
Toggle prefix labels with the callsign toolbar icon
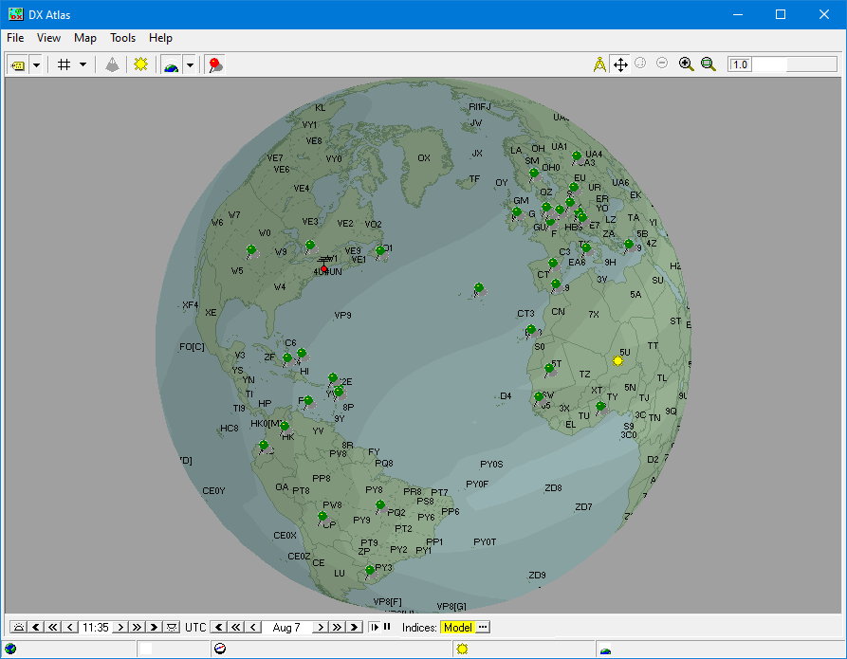tap(20, 64)
